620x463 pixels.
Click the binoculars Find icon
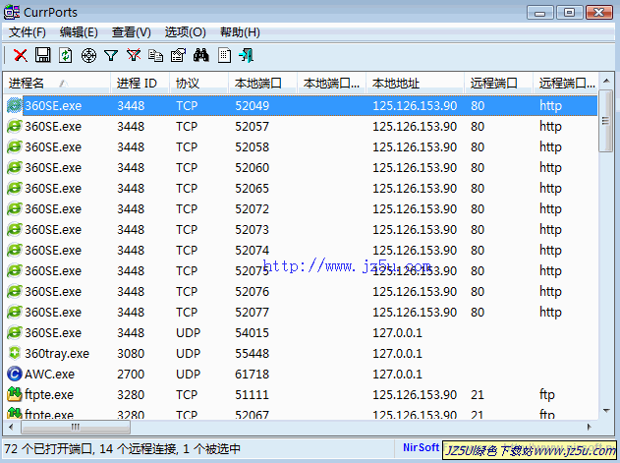click(200, 55)
